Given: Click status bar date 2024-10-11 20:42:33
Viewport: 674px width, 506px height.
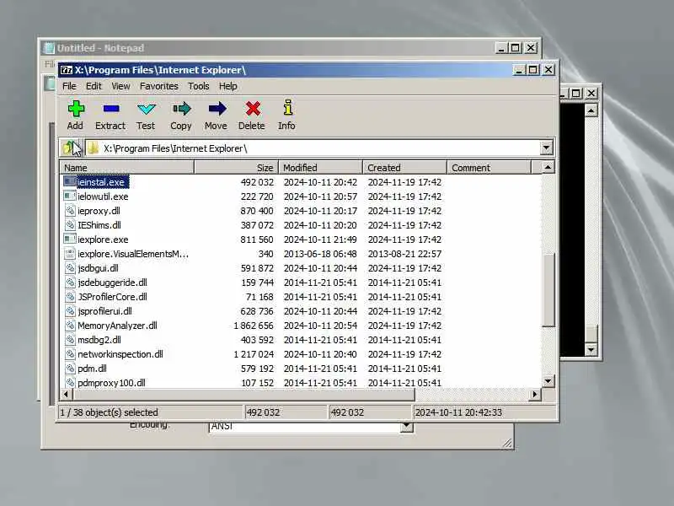Looking at the screenshot, I should point(458,412).
